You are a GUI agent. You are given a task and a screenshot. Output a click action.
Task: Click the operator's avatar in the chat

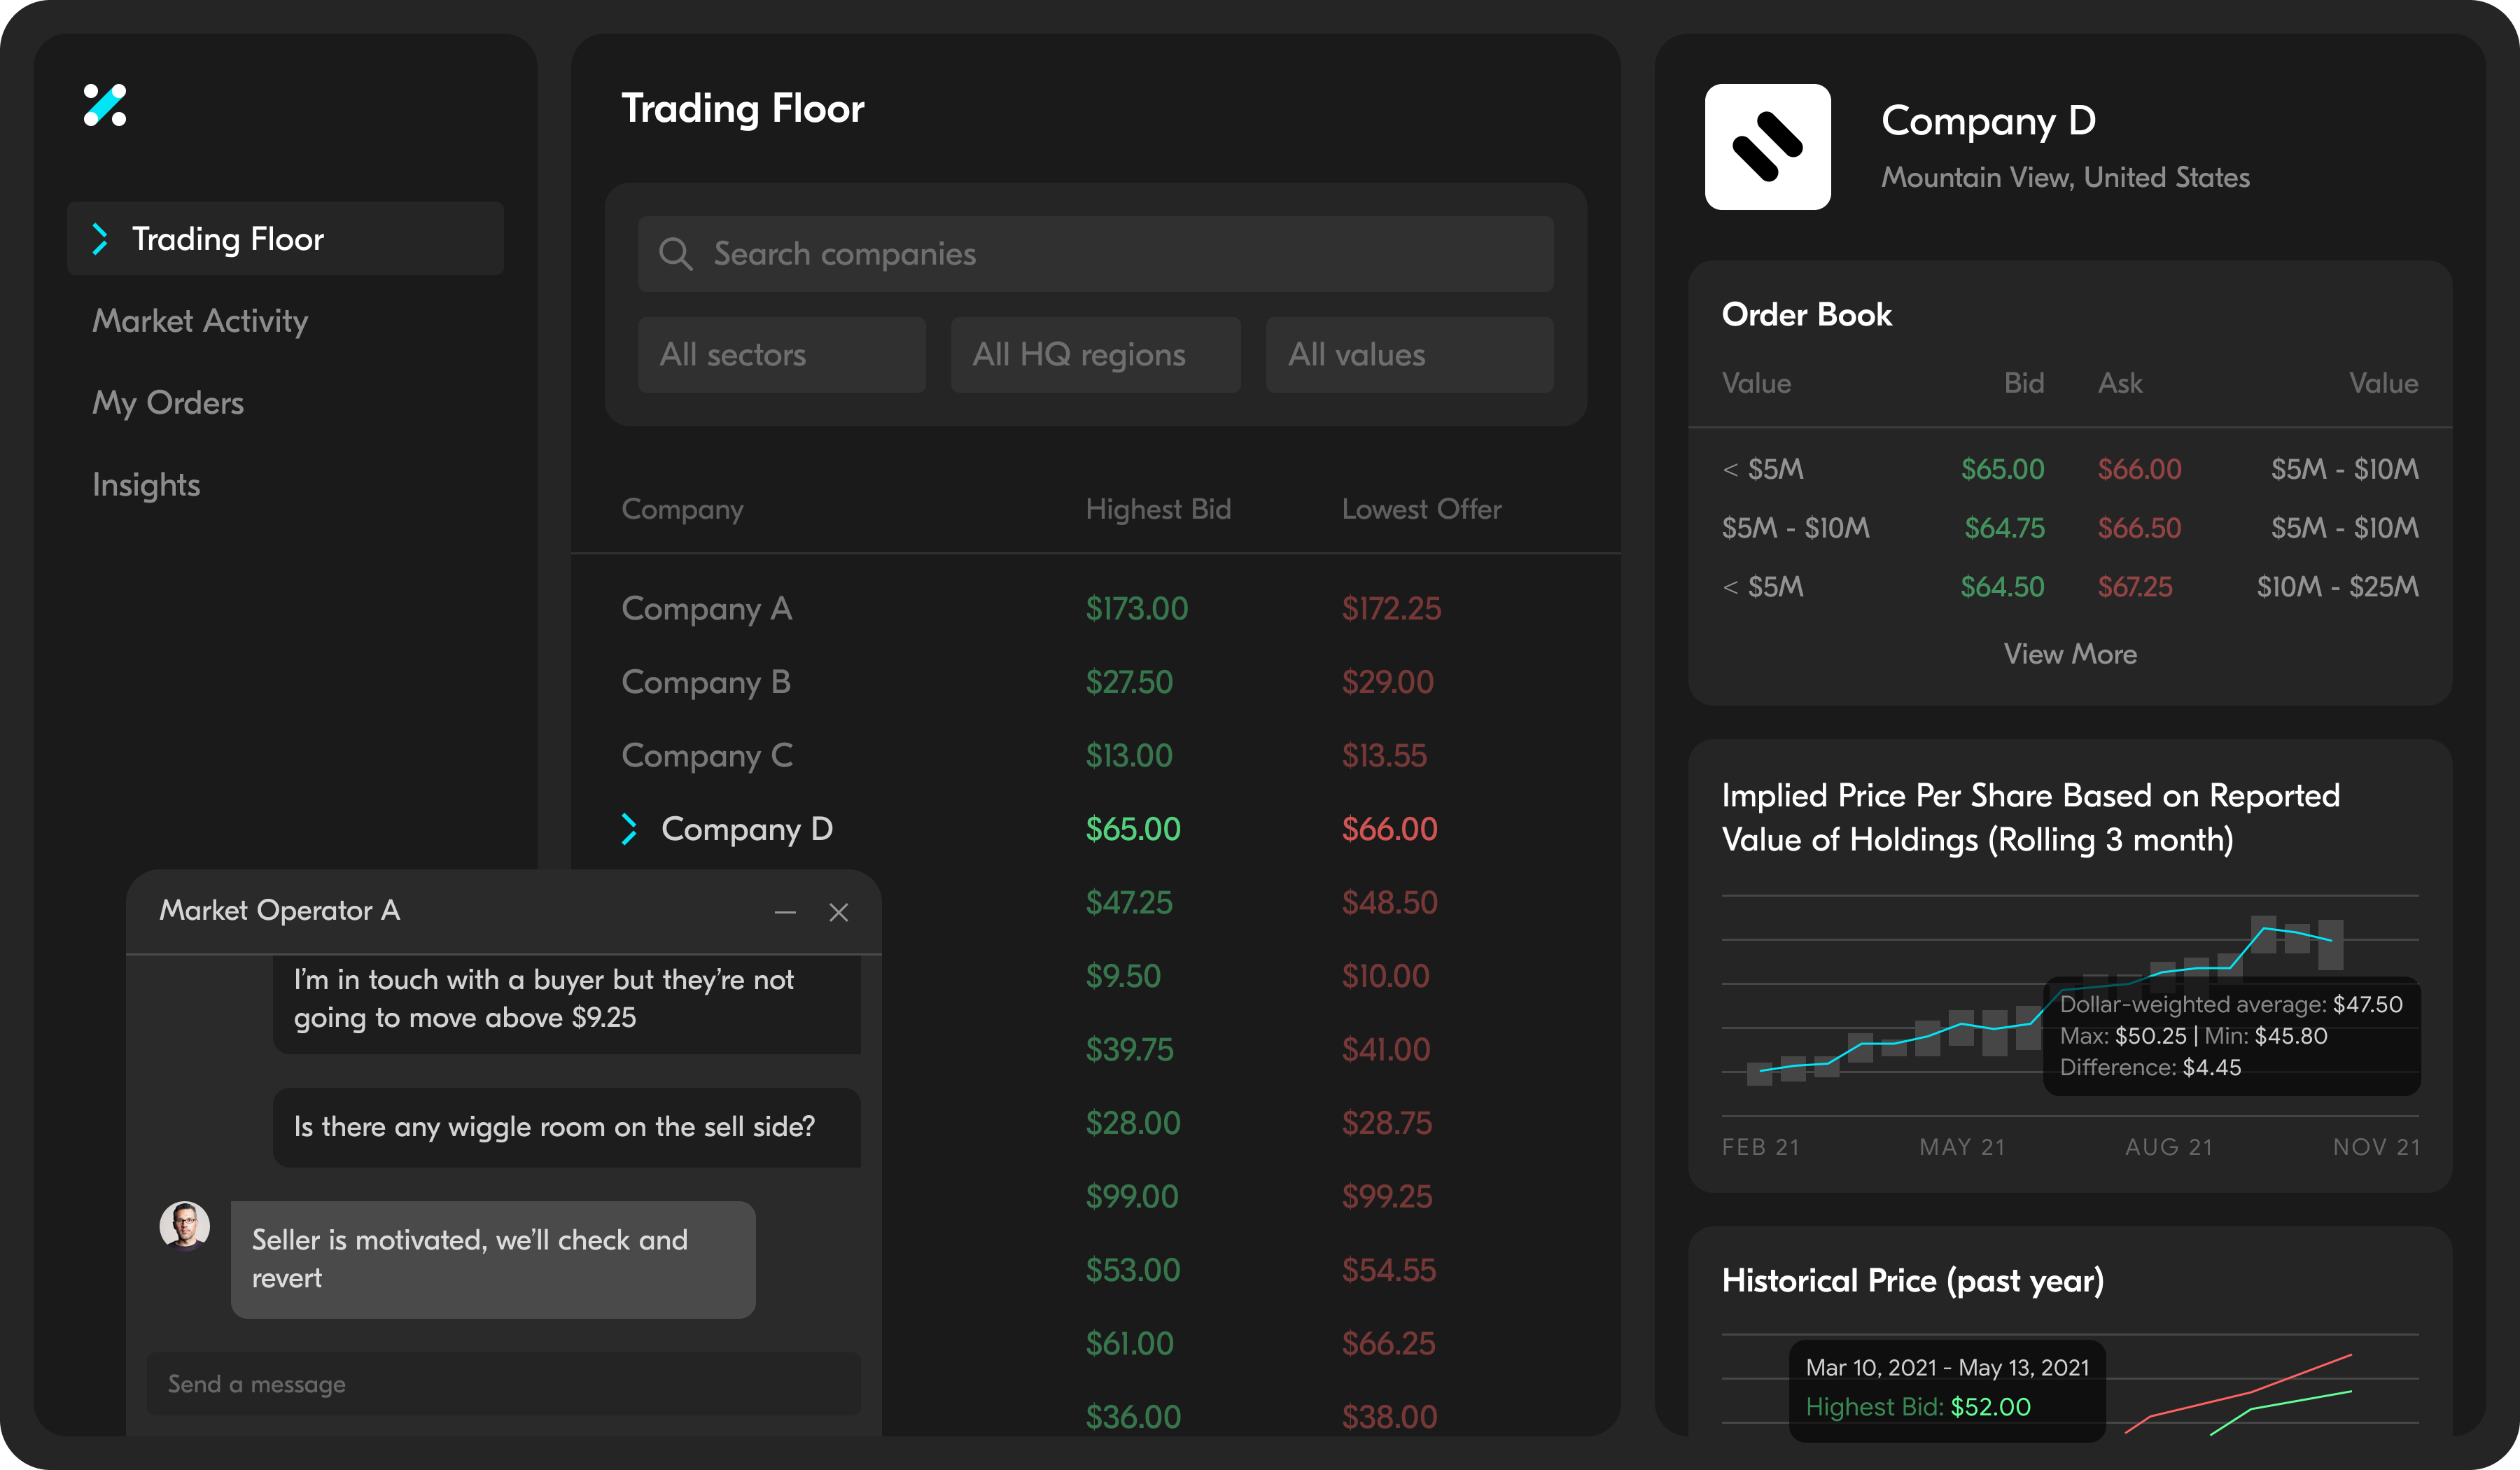[185, 1226]
